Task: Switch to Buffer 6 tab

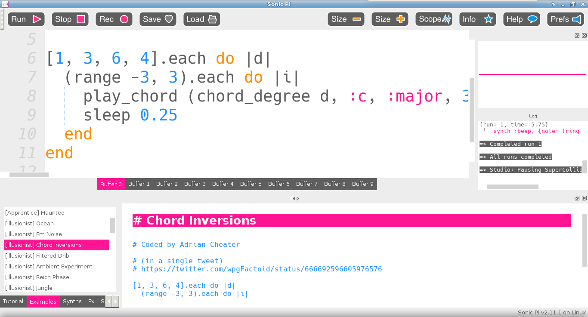Action: pos(279,184)
